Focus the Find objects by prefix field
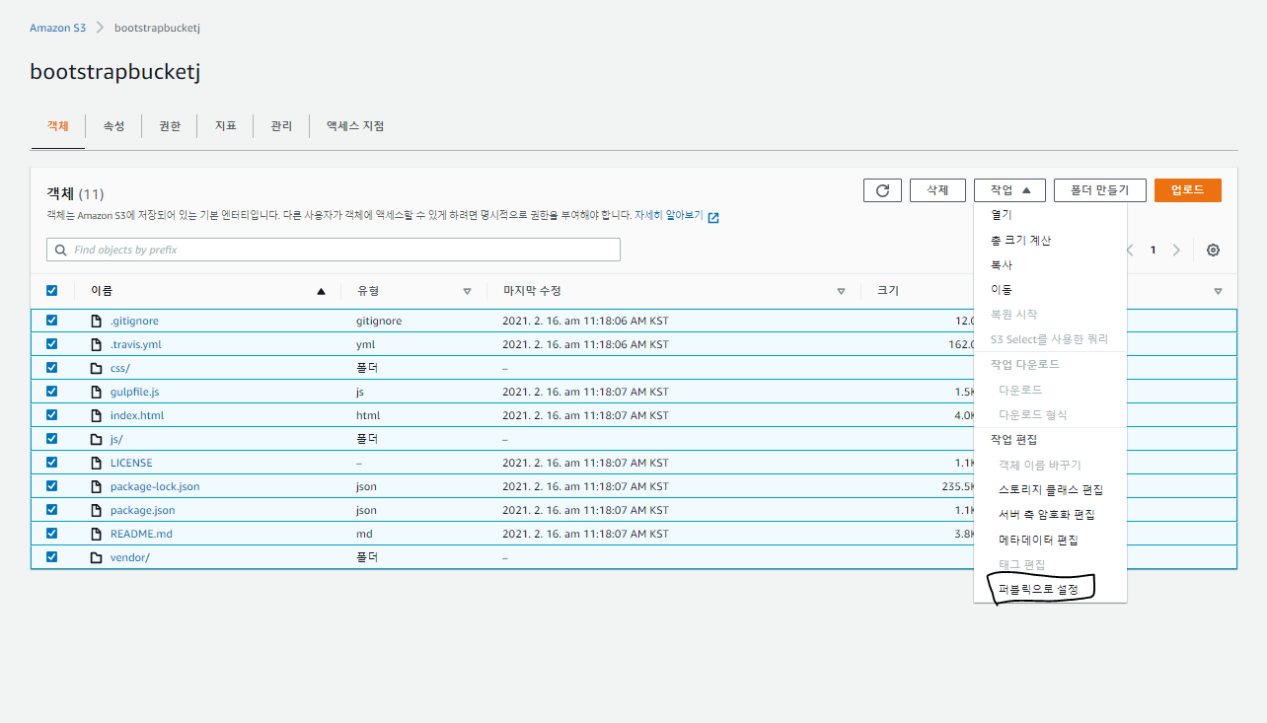Viewport: 1267px width, 723px height. point(334,250)
